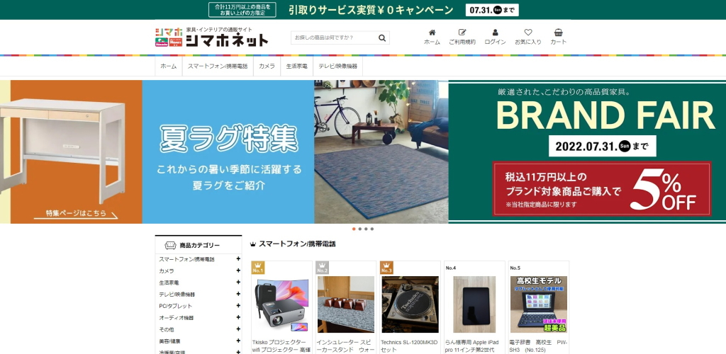726x354 pixels.
Task: Open the Technics SL-1200MK3D product thumbnail
Action: pos(410,304)
